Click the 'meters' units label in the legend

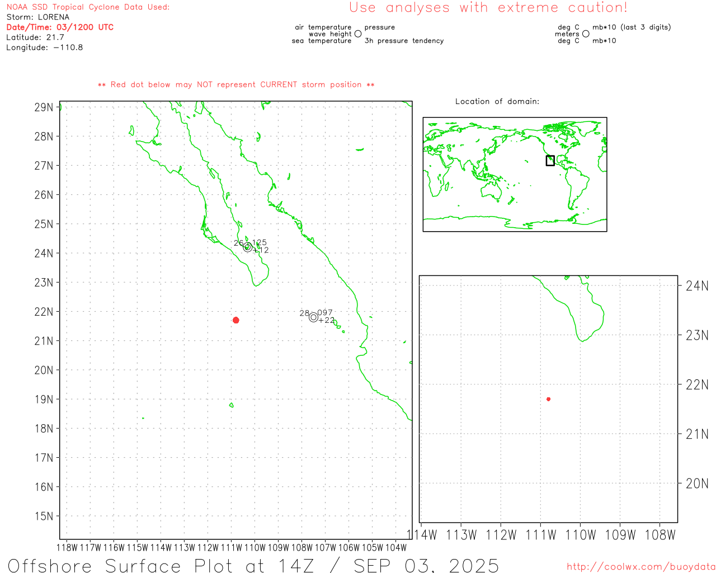click(x=567, y=34)
